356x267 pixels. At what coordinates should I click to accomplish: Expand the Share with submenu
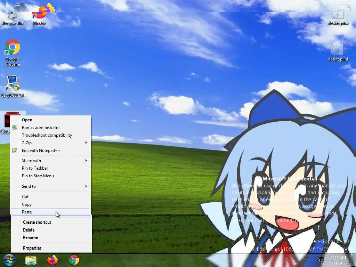click(50, 160)
